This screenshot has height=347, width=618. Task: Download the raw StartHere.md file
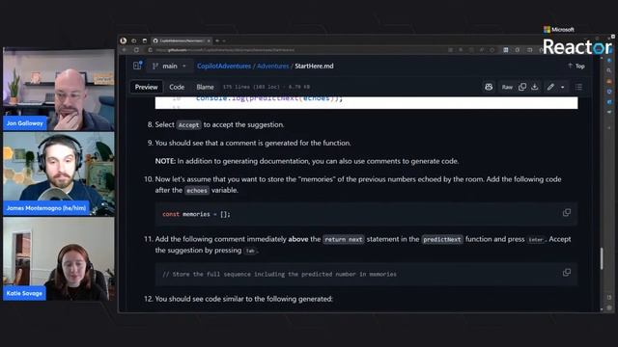(x=535, y=87)
